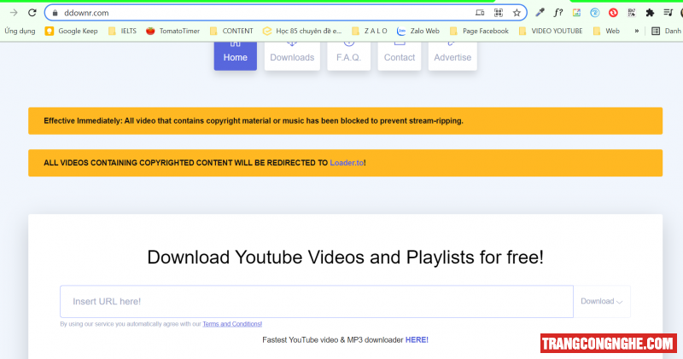Open the Page Facebook bookmark folder
This screenshot has height=359, width=683.
(479, 31)
